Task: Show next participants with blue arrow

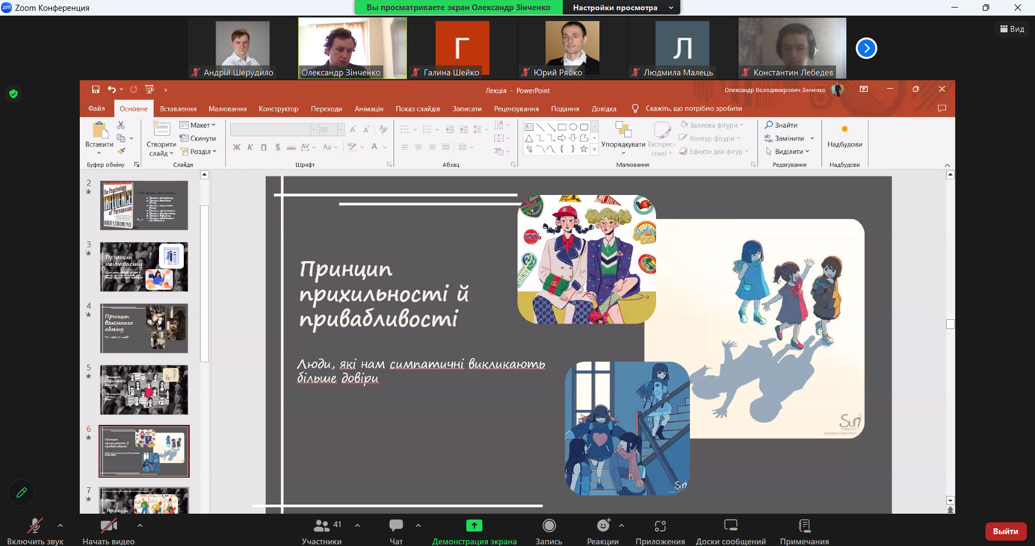Action: pos(866,48)
